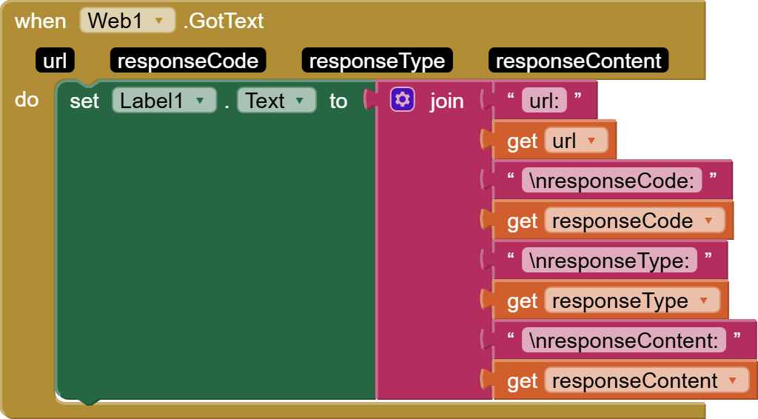The width and height of the screenshot is (758, 419).
Task: Click the "url:" text string field
Action: point(544,101)
